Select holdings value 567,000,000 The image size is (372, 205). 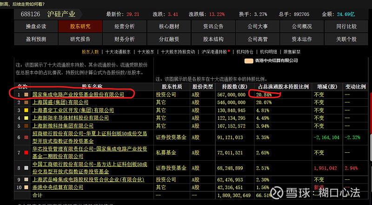coord(231,95)
